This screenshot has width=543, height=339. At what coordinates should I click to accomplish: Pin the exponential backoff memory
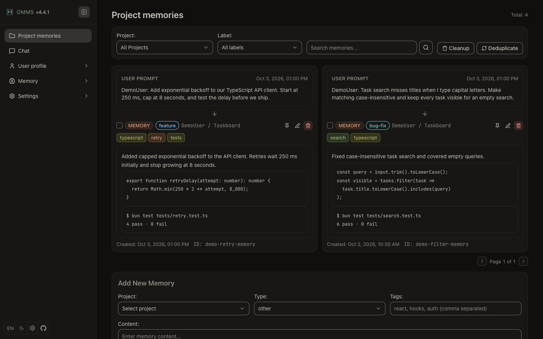(287, 125)
